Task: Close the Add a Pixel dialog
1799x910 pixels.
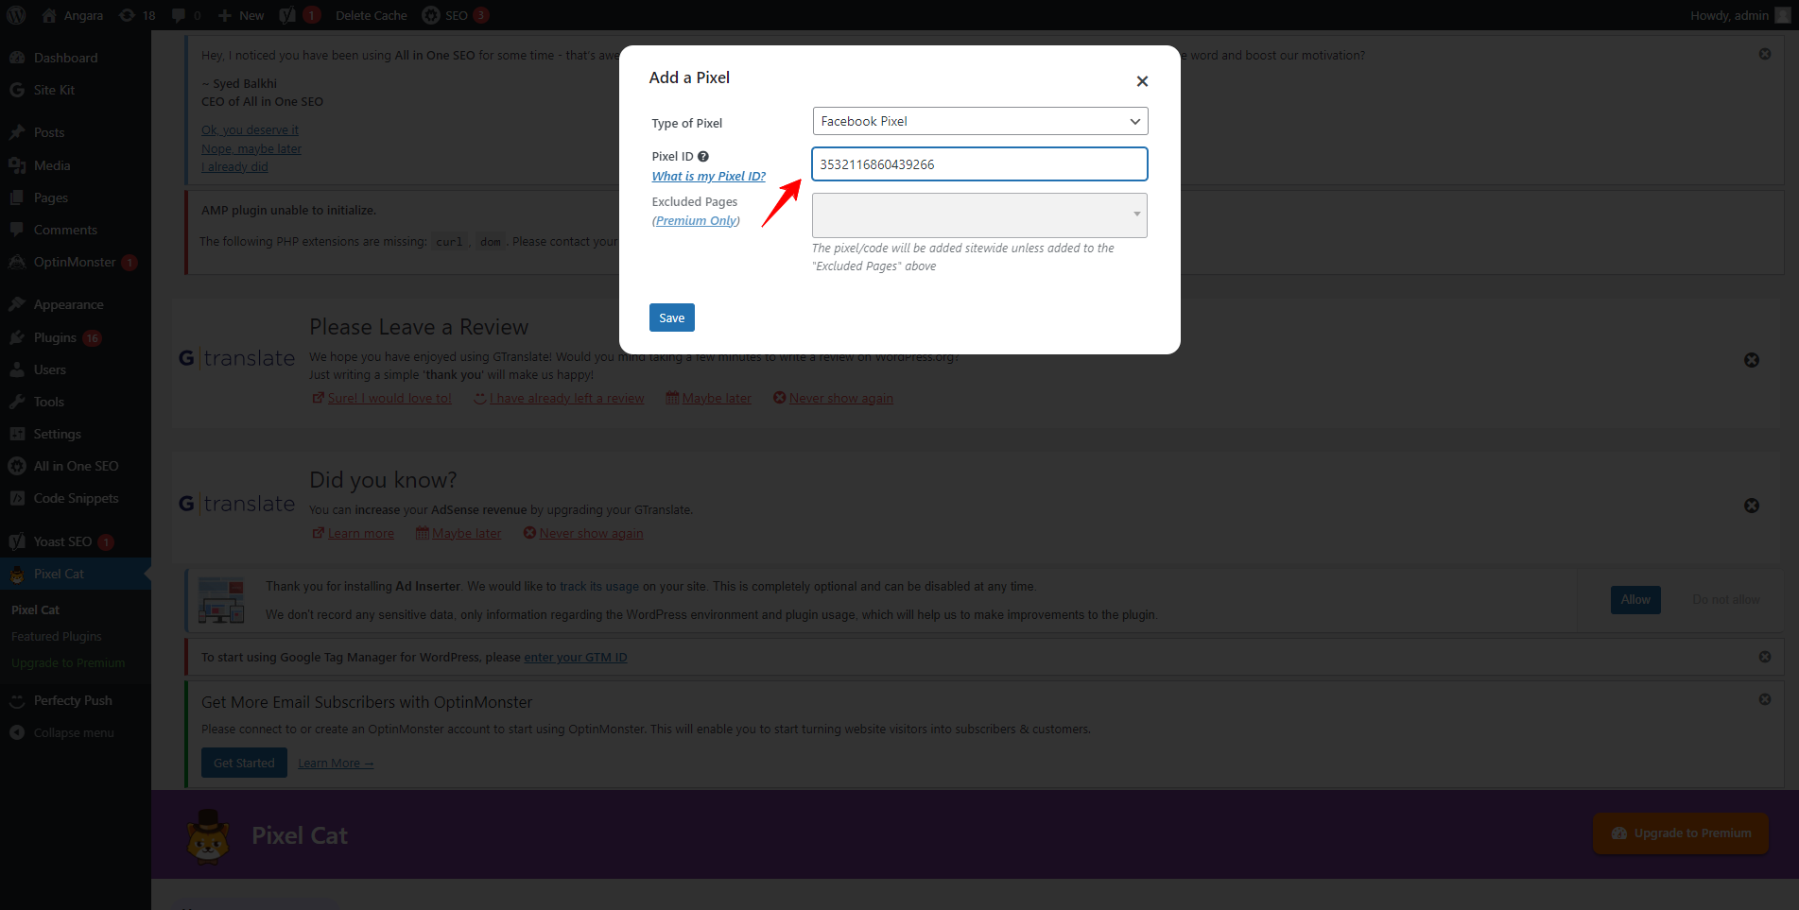Action: point(1142,81)
